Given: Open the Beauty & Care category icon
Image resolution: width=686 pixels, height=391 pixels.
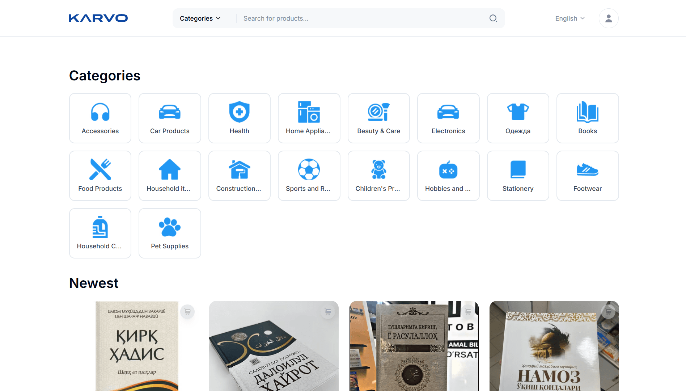Looking at the screenshot, I should pyautogui.click(x=378, y=112).
